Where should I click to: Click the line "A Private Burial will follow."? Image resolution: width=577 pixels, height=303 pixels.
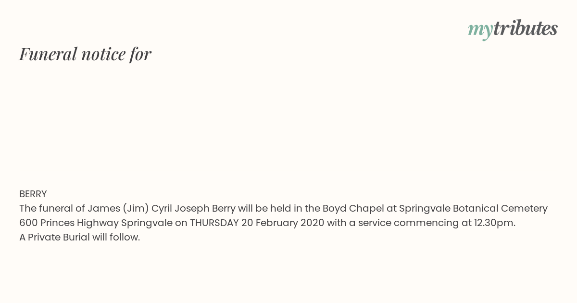[80, 238]
